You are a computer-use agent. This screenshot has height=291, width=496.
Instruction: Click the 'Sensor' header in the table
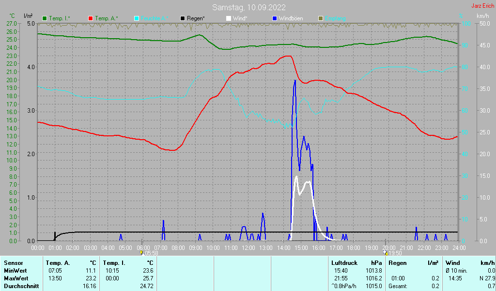pyautogui.click(x=13, y=263)
